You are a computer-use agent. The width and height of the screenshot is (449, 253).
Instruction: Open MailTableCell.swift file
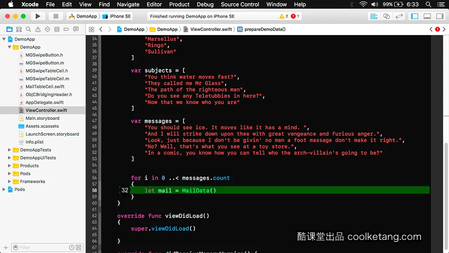point(45,87)
